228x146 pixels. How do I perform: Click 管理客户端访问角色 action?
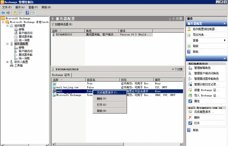coord(206,73)
